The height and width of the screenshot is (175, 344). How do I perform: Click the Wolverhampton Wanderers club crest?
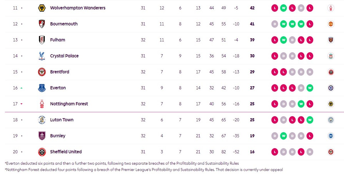click(42, 8)
